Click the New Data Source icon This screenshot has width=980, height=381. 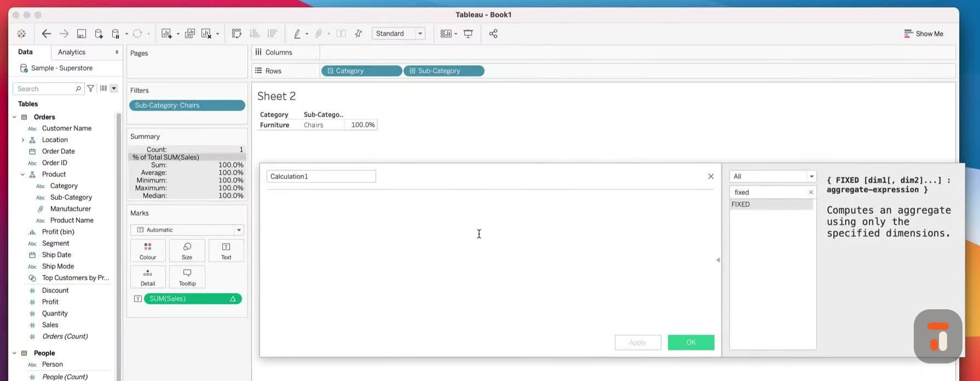pyautogui.click(x=99, y=34)
